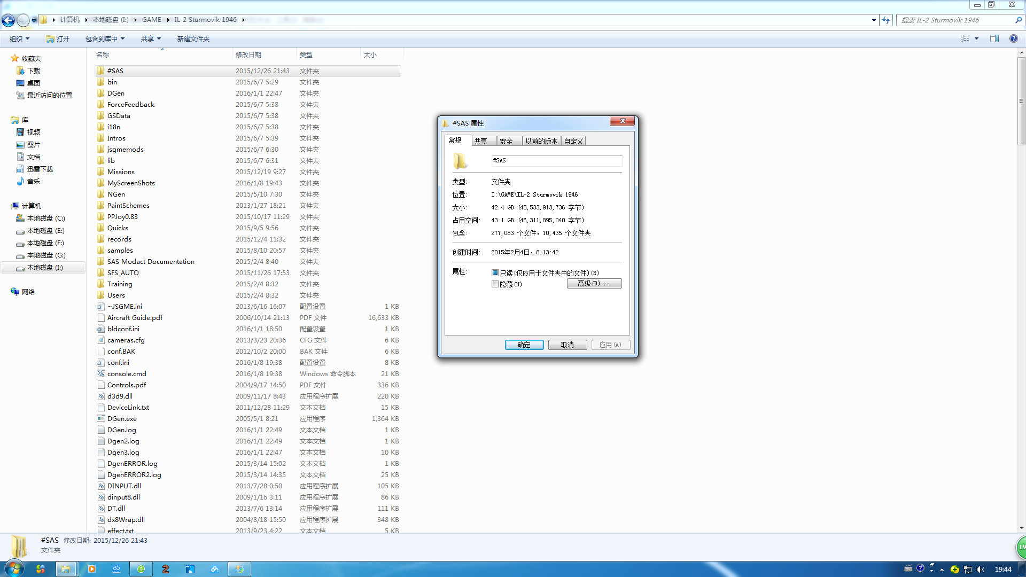Select local disk (C:) drive
The height and width of the screenshot is (577, 1026).
pos(45,219)
